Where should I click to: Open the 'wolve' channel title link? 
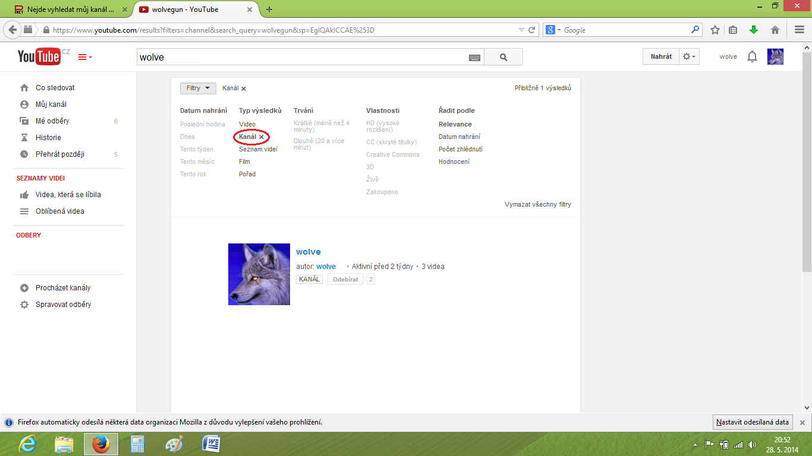pyautogui.click(x=309, y=252)
